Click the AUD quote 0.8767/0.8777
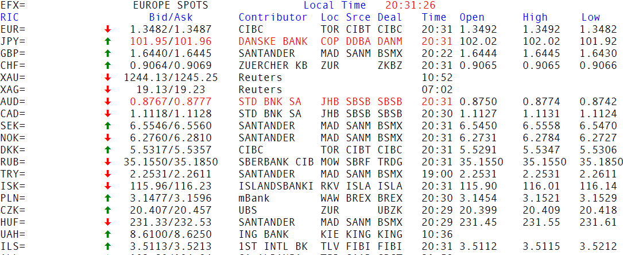The height and width of the screenshot is (255, 623). 171,102
